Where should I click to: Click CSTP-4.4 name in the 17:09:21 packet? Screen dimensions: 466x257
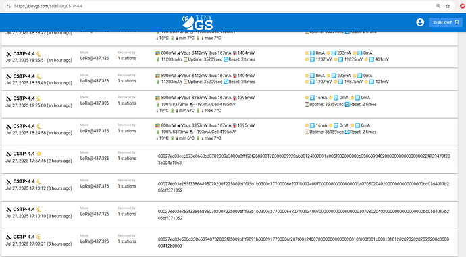point(24,237)
